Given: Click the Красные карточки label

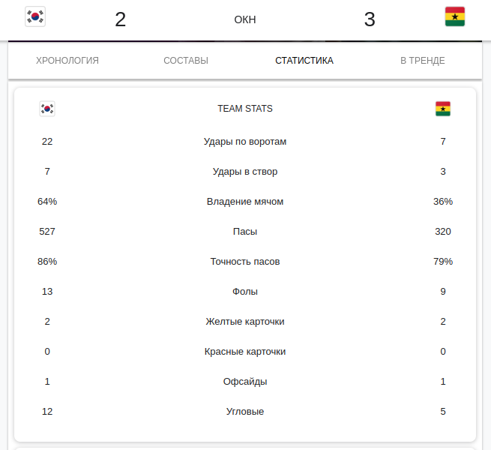Looking at the screenshot, I should tap(245, 352).
